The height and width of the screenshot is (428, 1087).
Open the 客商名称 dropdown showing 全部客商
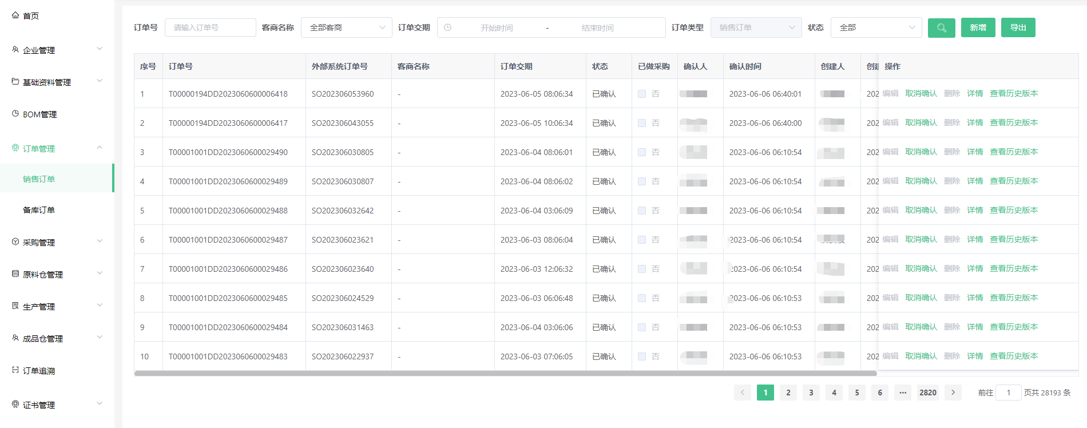tap(346, 27)
